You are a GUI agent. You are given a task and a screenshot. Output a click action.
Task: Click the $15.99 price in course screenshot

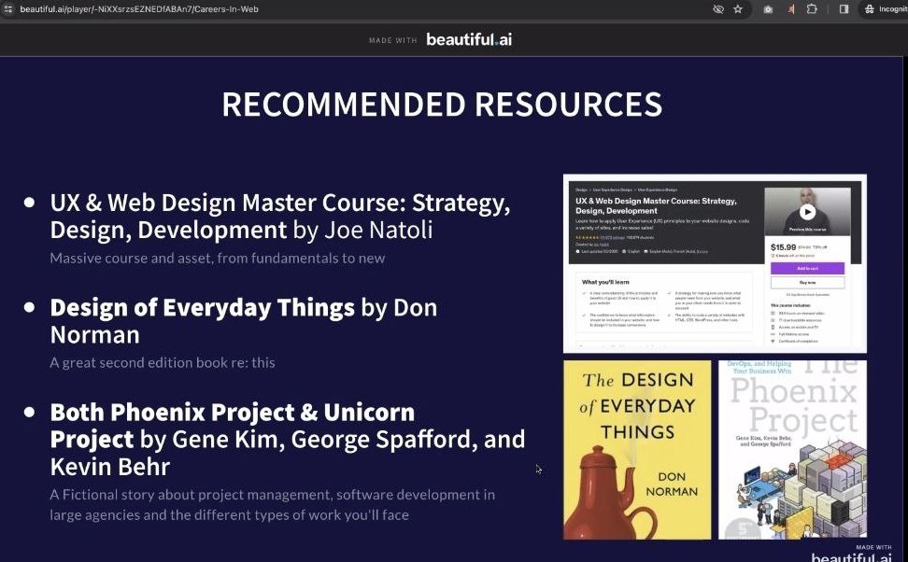click(x=783, y=247)
